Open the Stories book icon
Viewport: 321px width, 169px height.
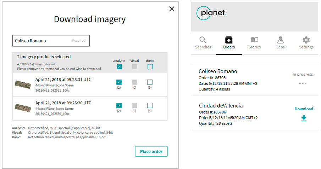point(254,40)
